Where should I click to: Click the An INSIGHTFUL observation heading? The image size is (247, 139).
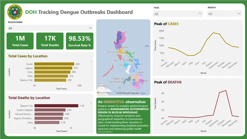[122, 102]
